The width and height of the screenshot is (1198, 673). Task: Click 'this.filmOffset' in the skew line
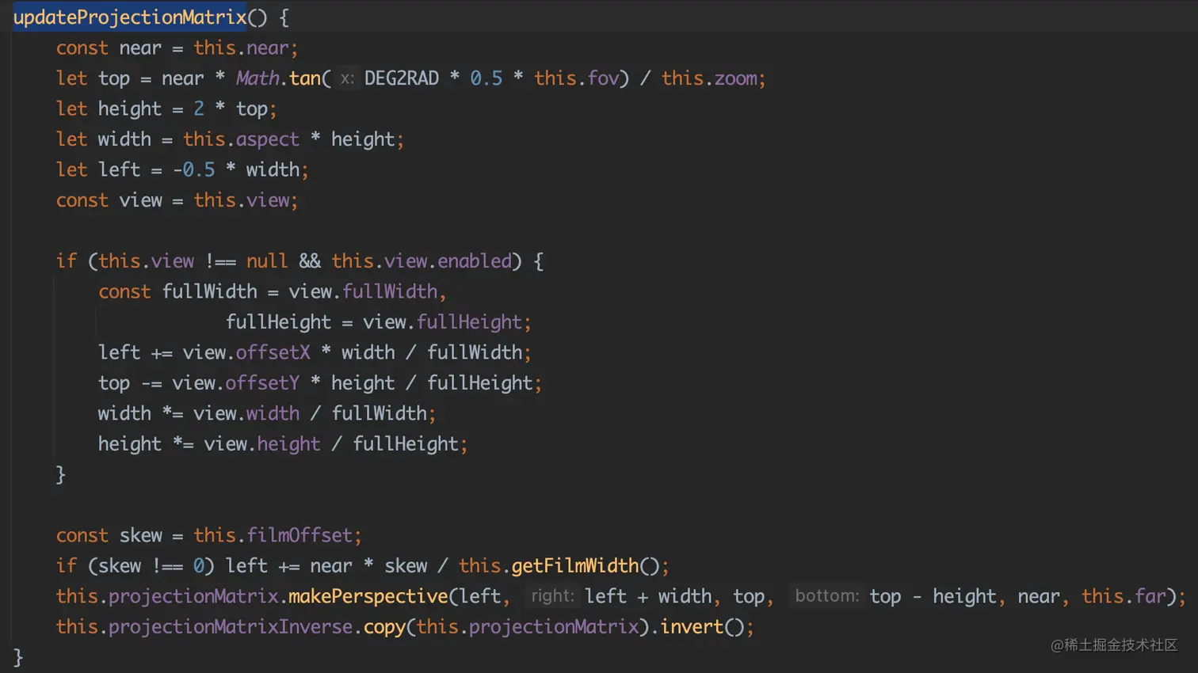[x=273, y=535]
